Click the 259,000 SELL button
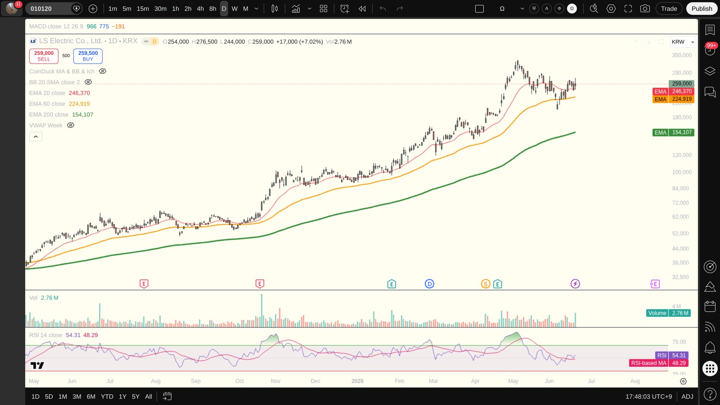This screenshot has width=720, height=405. [x=44, y=56]
